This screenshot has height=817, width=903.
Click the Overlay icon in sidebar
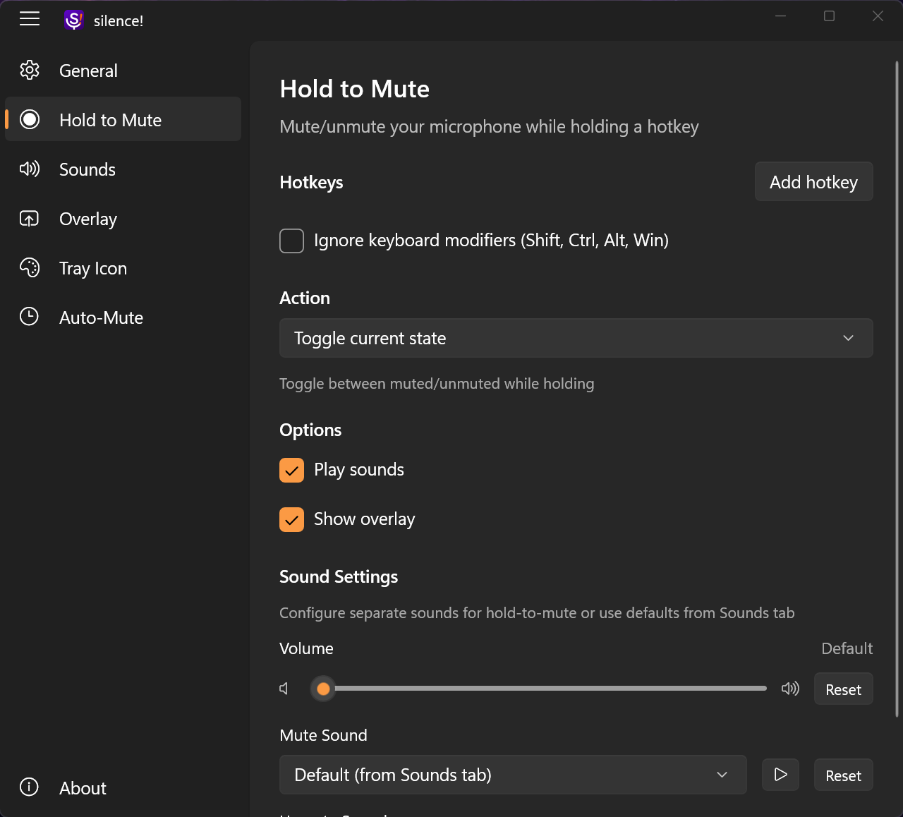tap(30, 219)
